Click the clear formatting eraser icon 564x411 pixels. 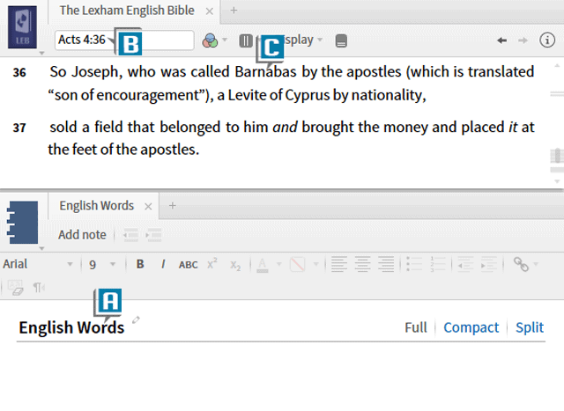coord(15,288)
